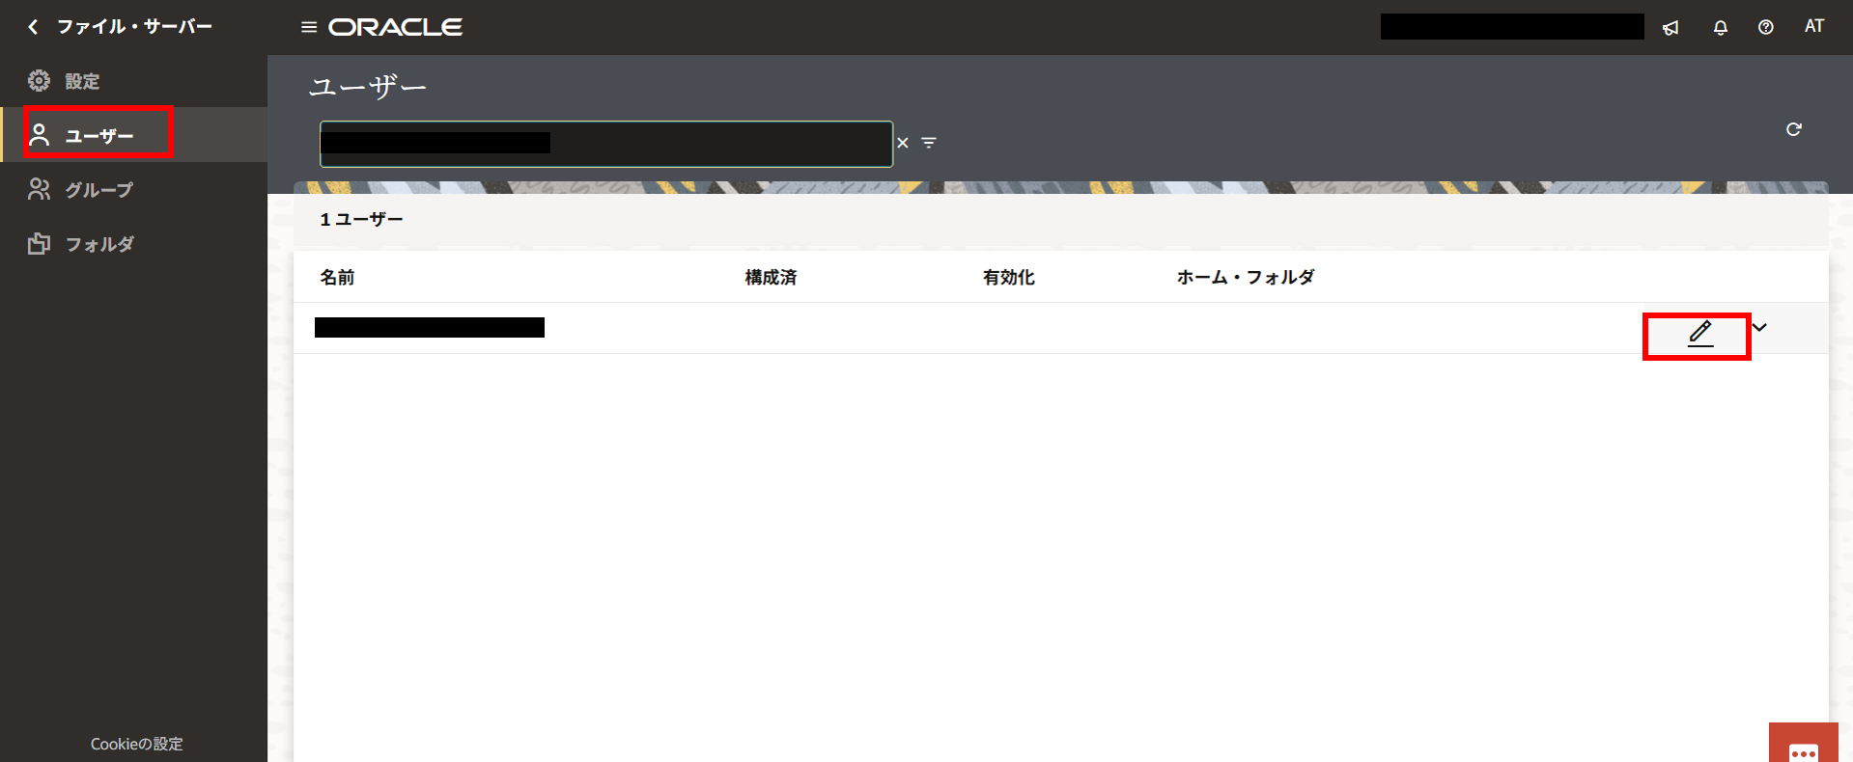The width and height of the screenshot is (1853, 762).
Task: Open the Cookieの設定 link
Action: point(136,744)
